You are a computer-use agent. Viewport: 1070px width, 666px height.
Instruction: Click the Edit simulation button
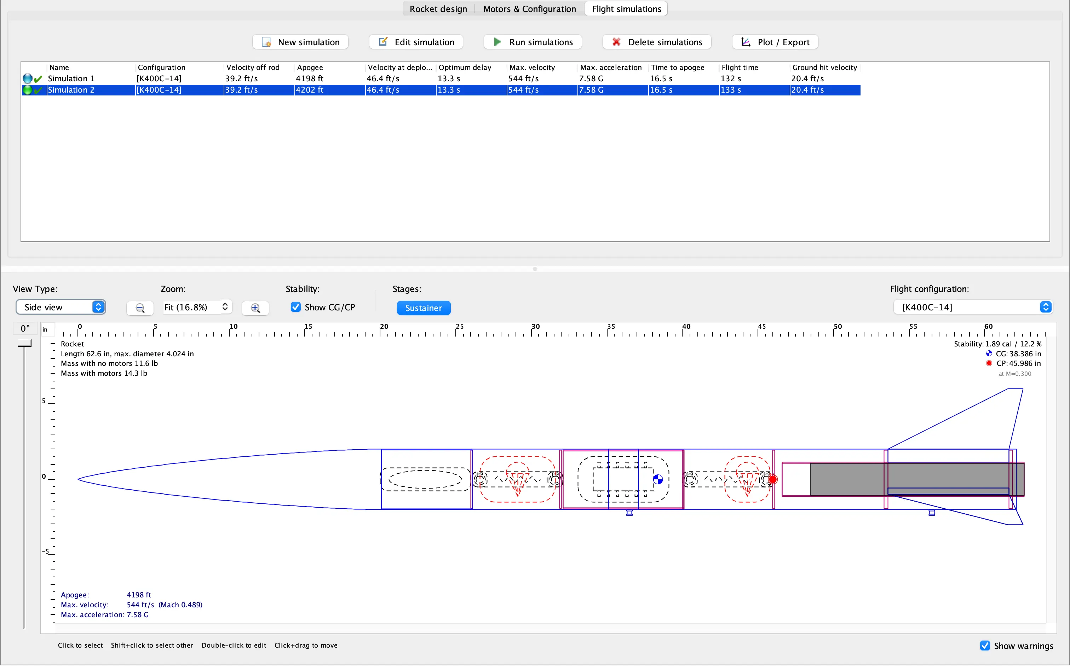point(416,42)
